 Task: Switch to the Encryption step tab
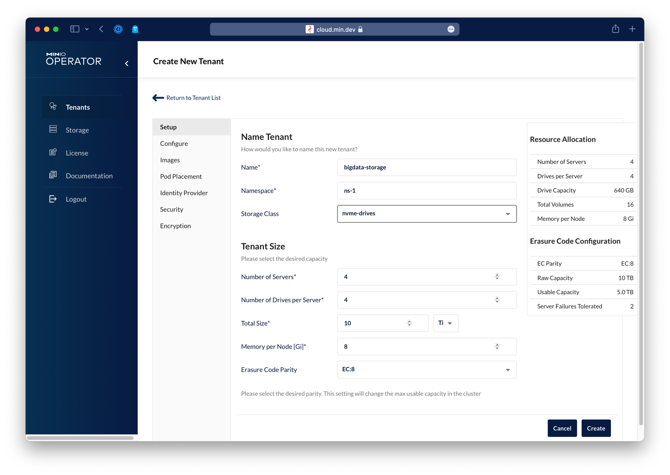[x=175, y=226]
